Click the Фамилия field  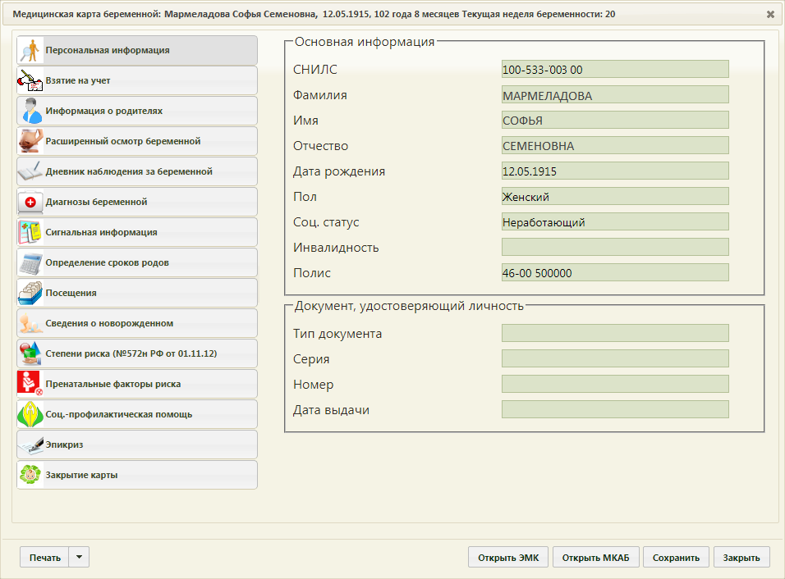pyautogui.click(x=615, y=95)
